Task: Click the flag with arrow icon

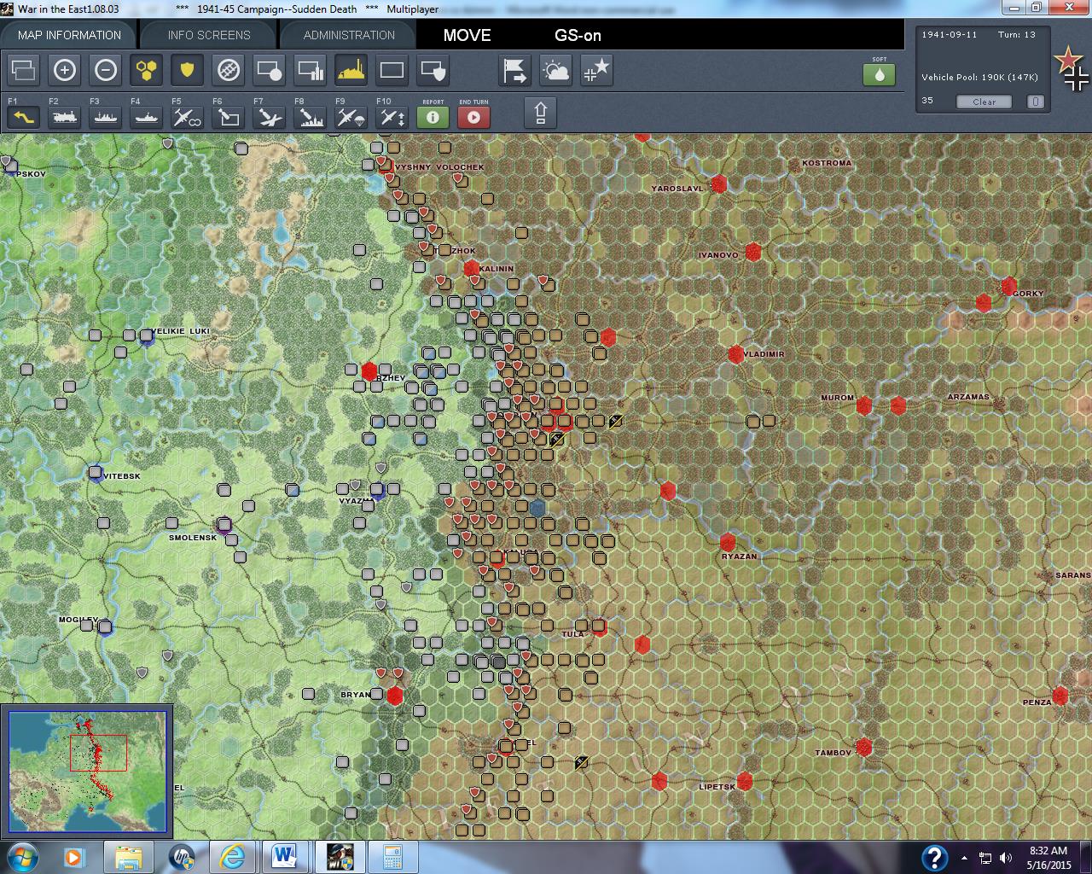Action: tap(515, 70)
